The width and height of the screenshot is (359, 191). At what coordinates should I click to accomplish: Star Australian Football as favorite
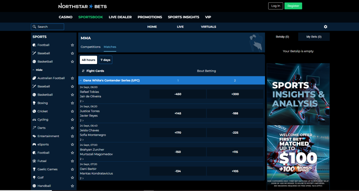[72, 78]
